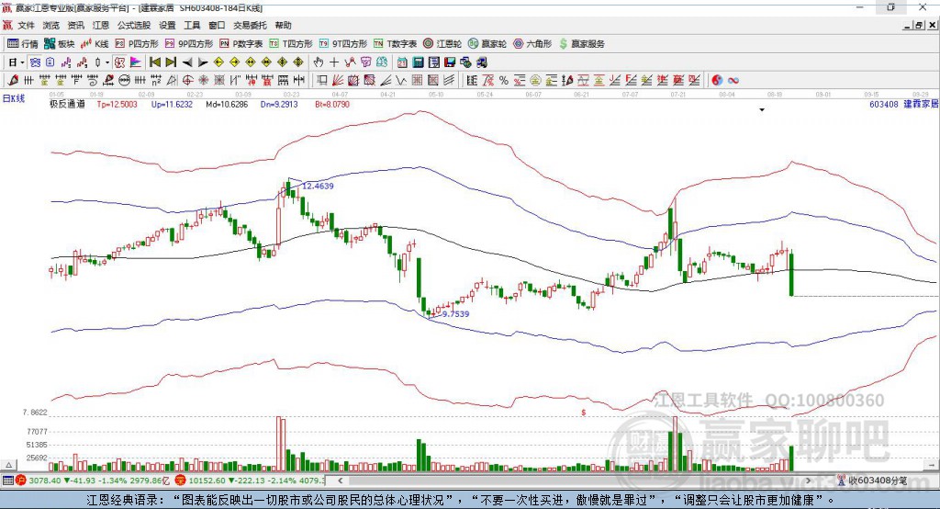Viewport: 940px width, 509px height.
Task: Click Shanghai index value 3078.40 in status bar
Action: click(x=45, y=481)
